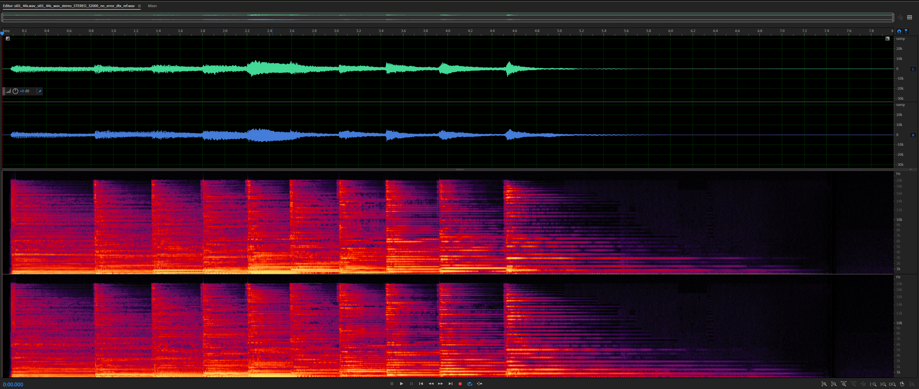
Task: Select the Editor si01_44s.wav tab
Action: click(x=68, y=6)
